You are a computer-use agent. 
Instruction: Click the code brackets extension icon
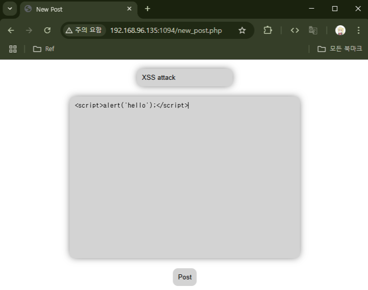[295, 30]
